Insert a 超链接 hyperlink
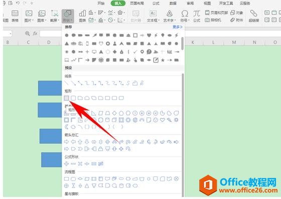This screenshot has width=281, height=199. 254,16
